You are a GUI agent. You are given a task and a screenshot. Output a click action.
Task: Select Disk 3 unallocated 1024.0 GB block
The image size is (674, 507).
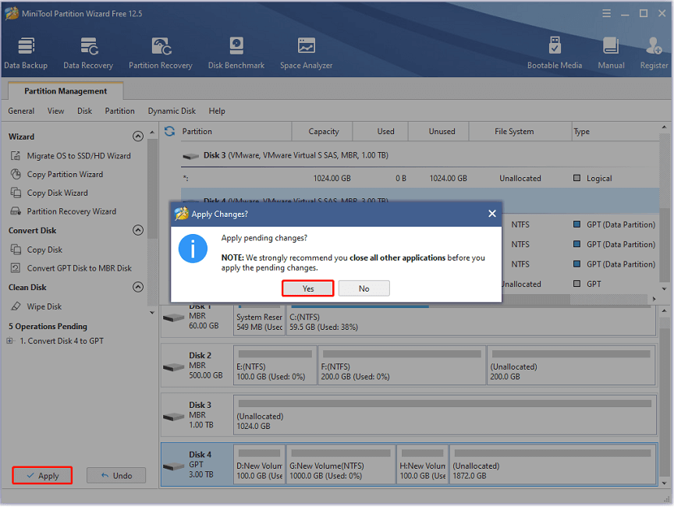[x=445, y=415]
